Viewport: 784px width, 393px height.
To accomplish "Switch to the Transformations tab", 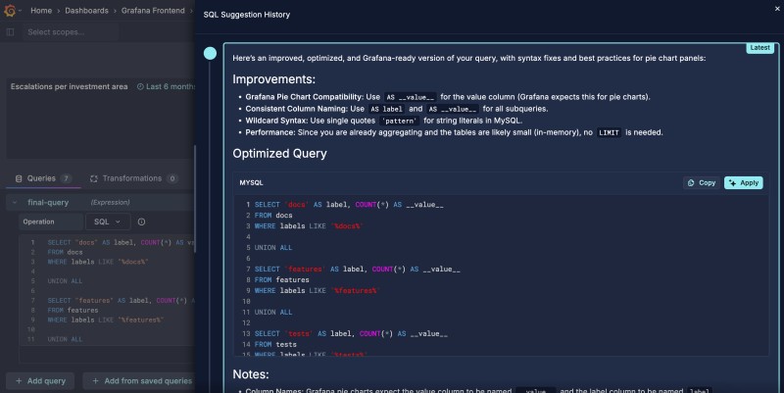I will click(132, 178).
